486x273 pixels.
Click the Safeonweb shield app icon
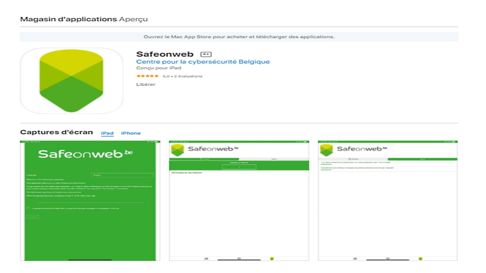click(71, 80)
